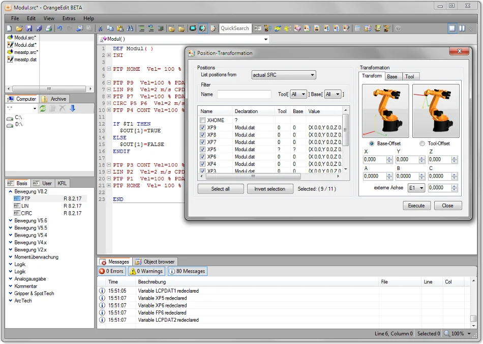Screen dimensions: 483x344
Task: Collapse the Bewegung V8.2 tree node
Action: coord(11,191)
